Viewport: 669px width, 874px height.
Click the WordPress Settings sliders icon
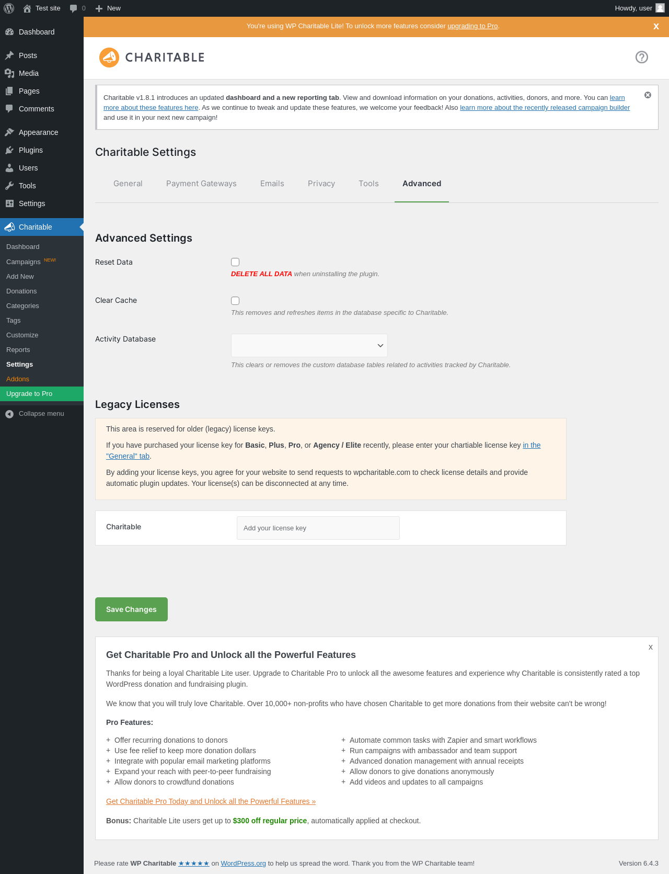(x=9, y=203)
